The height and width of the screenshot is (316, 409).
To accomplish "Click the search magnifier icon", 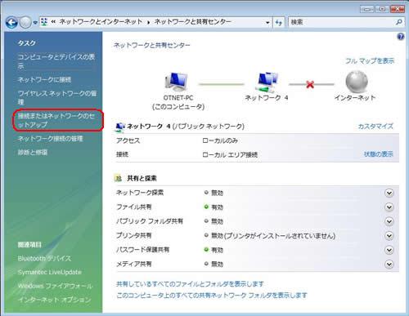I will tap(398, 22).
